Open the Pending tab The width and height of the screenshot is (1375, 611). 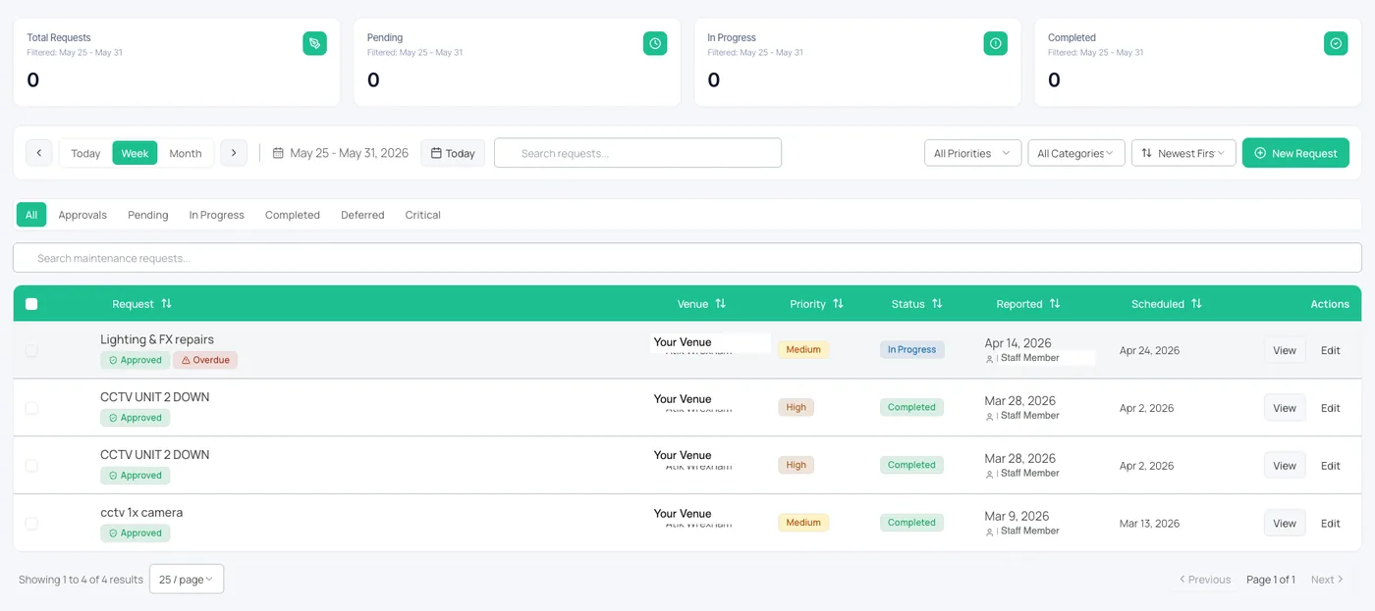(148, 215)
